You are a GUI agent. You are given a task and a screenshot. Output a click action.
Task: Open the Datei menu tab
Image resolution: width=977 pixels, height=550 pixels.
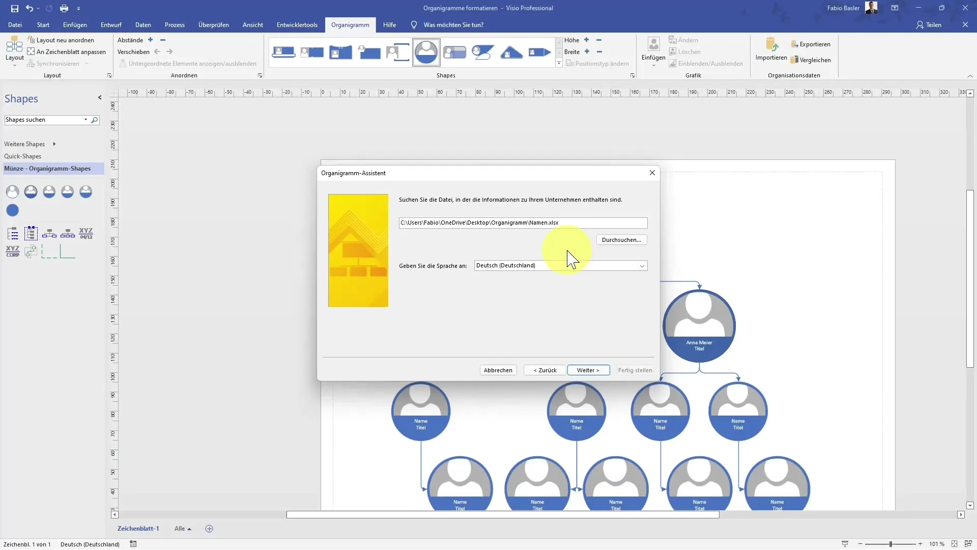point(15,24)
